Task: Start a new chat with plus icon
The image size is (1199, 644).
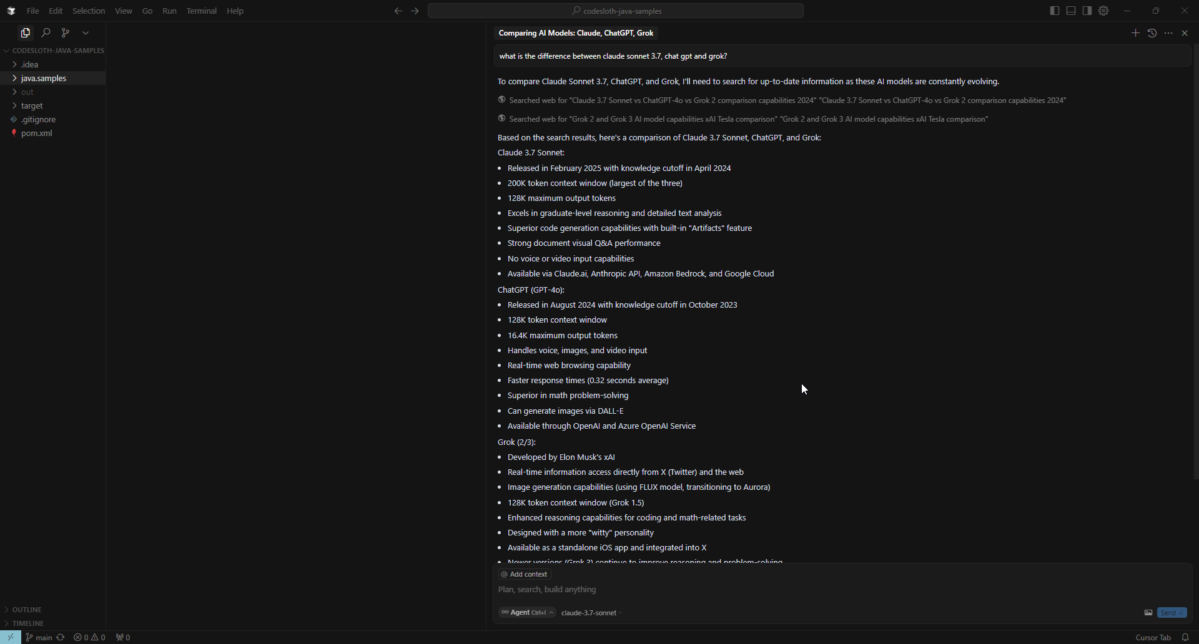Action: tap(1135, 33)
